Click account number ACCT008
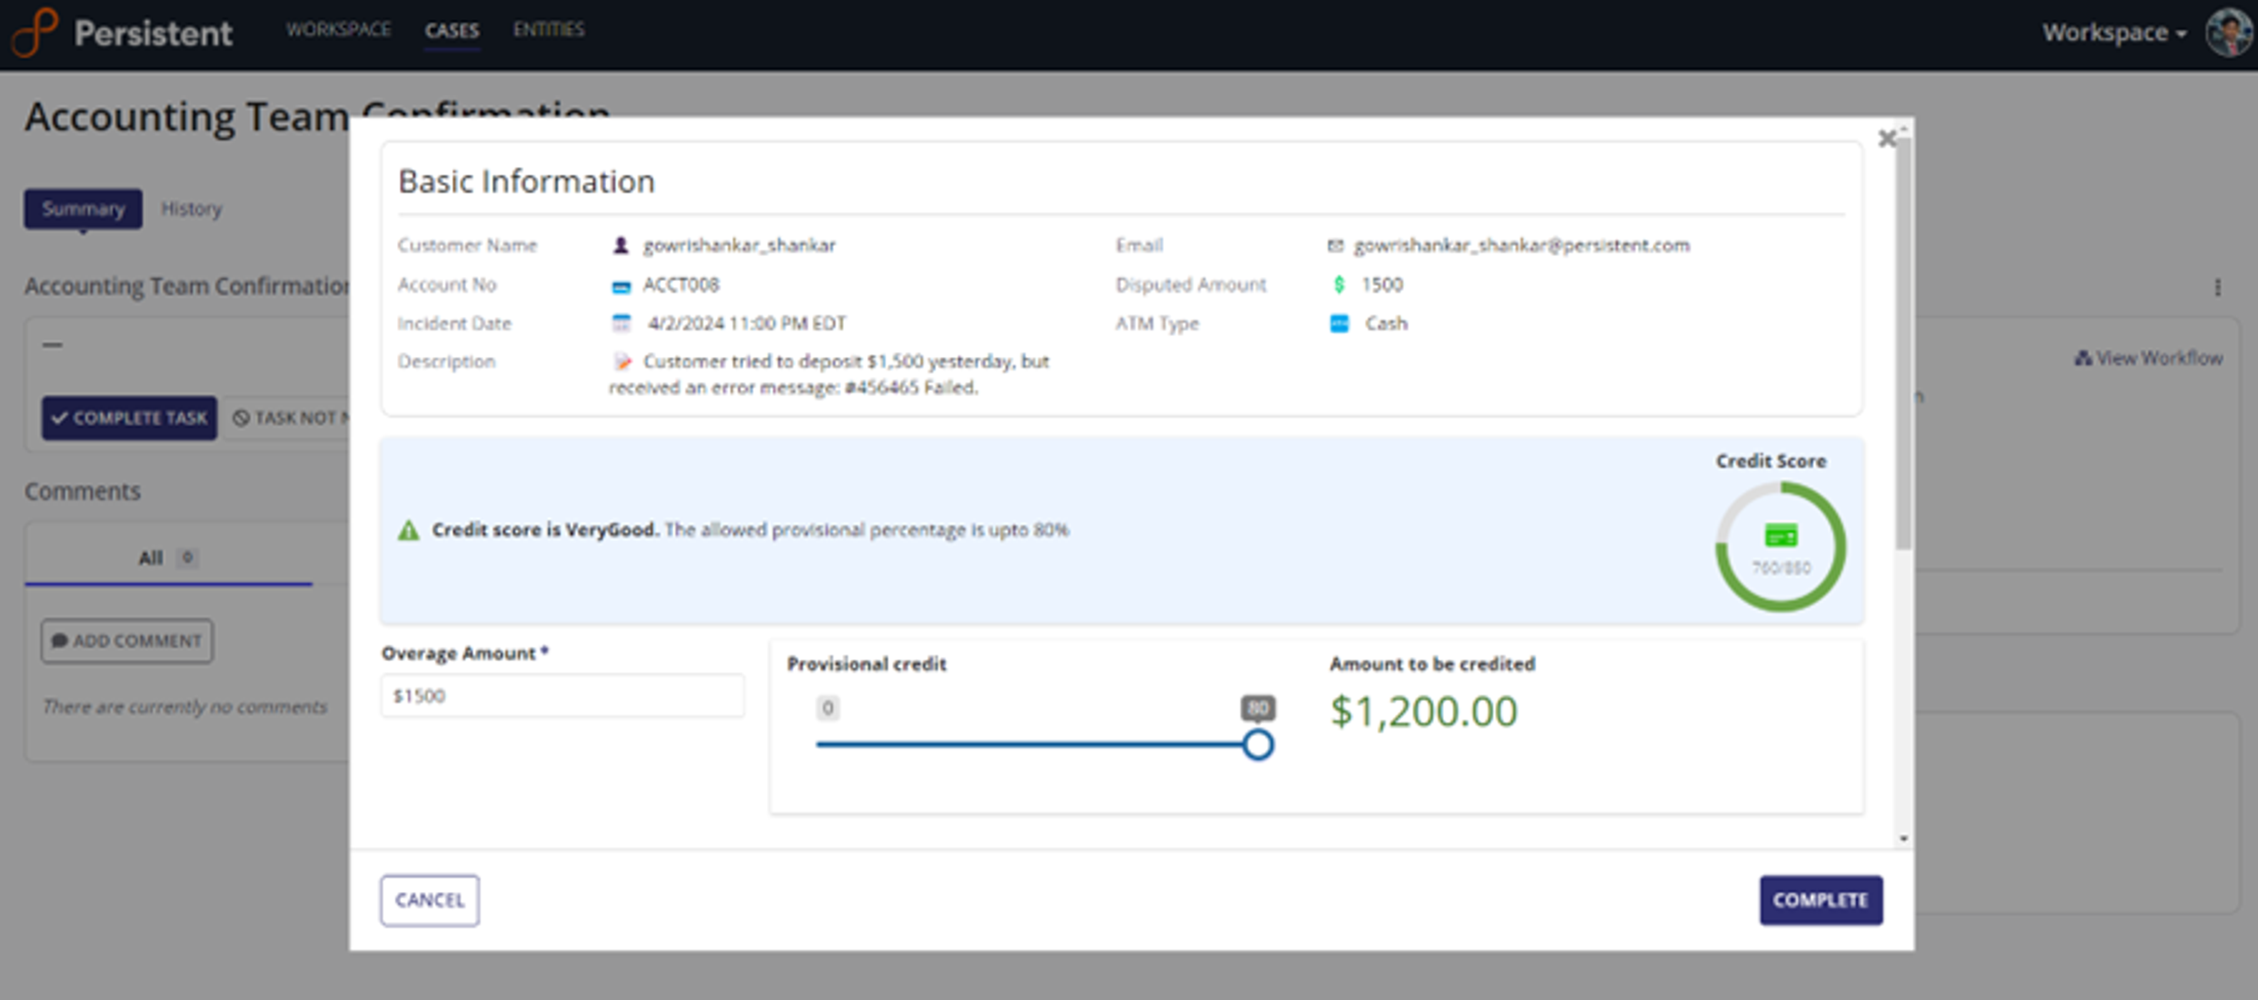The height and width of the screenshot is (1000, 2258). (681, 284)
